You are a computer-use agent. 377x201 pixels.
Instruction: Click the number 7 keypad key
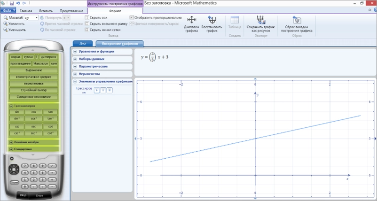(25, 166)
